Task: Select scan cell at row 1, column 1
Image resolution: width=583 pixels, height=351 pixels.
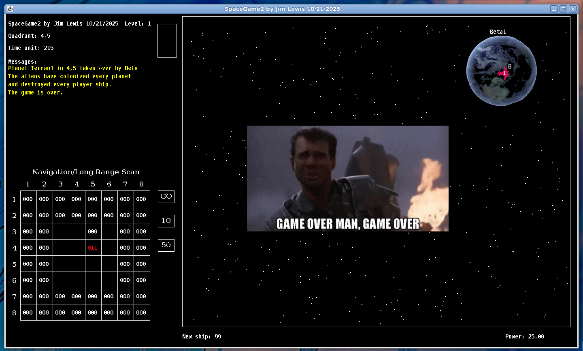Action: click(28, 199)
